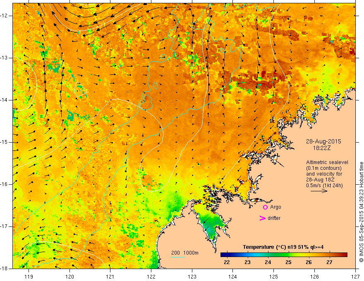This screenshot has width=364, height=281.
Task: Click the '28-Aug-2015' date text
Action: pos(323,141)
